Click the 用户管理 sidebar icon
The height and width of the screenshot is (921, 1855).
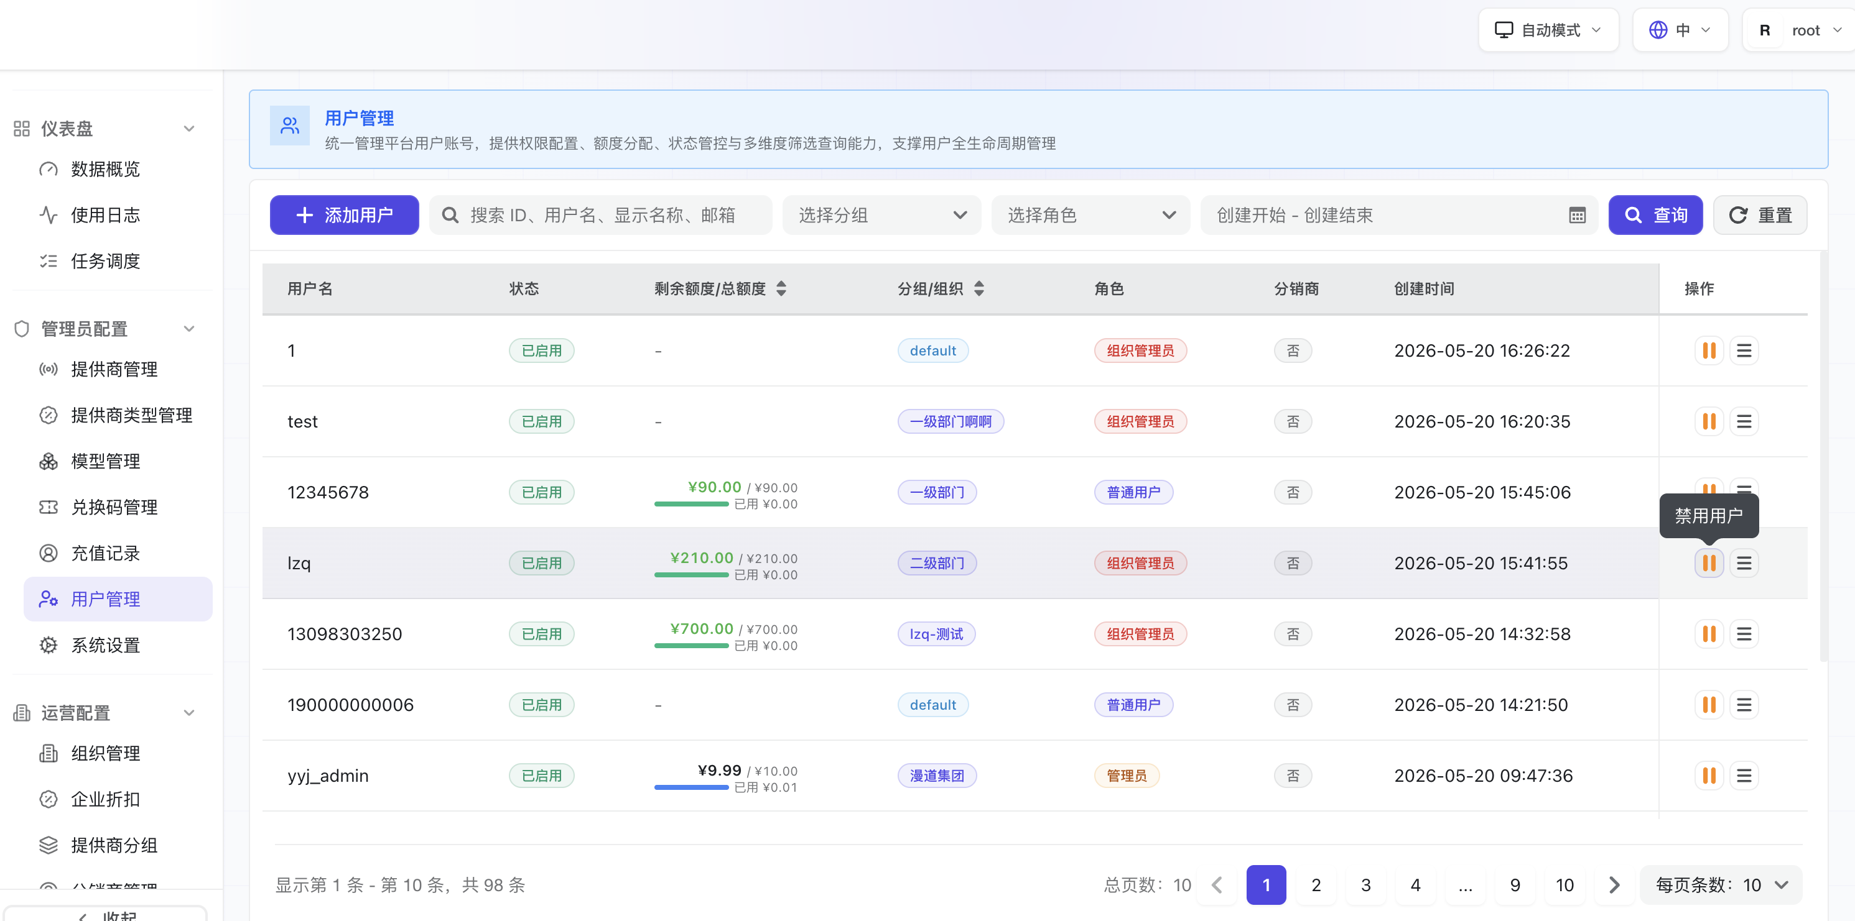pyautogui.click(x=49, y=599)
